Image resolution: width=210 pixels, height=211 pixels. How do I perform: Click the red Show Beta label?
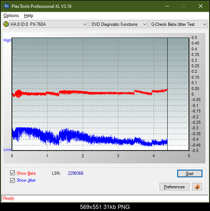pos(26,173)
